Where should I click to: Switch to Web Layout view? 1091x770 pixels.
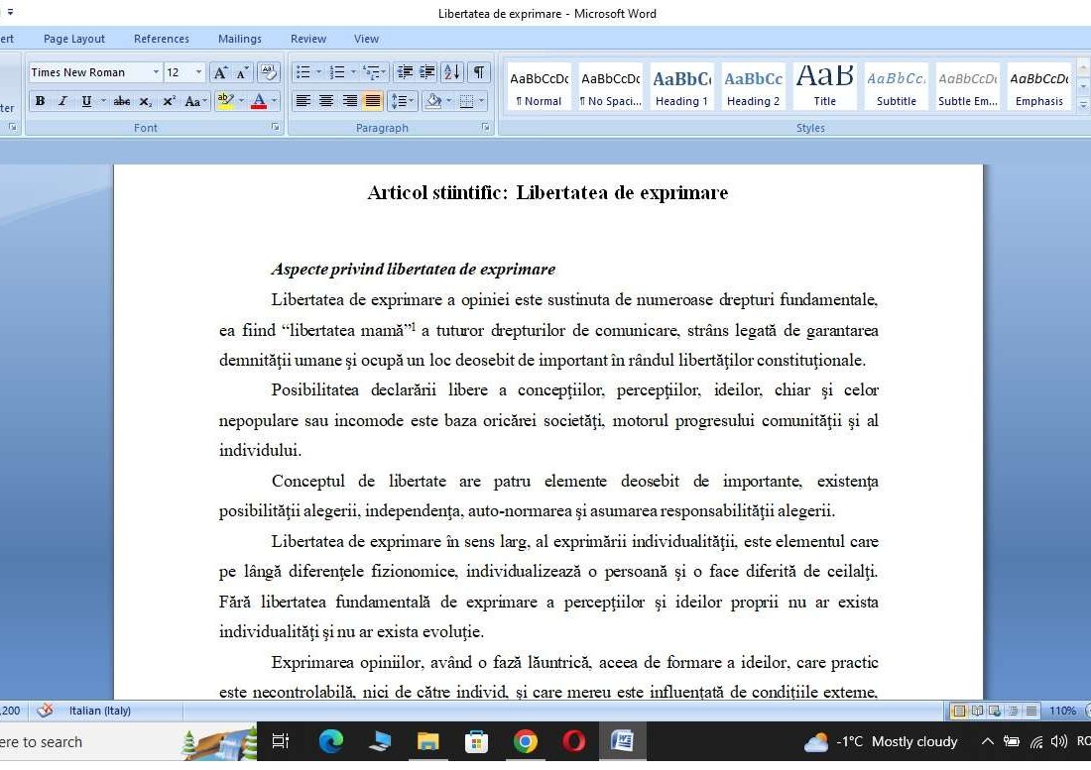click(x=996, y=711)
